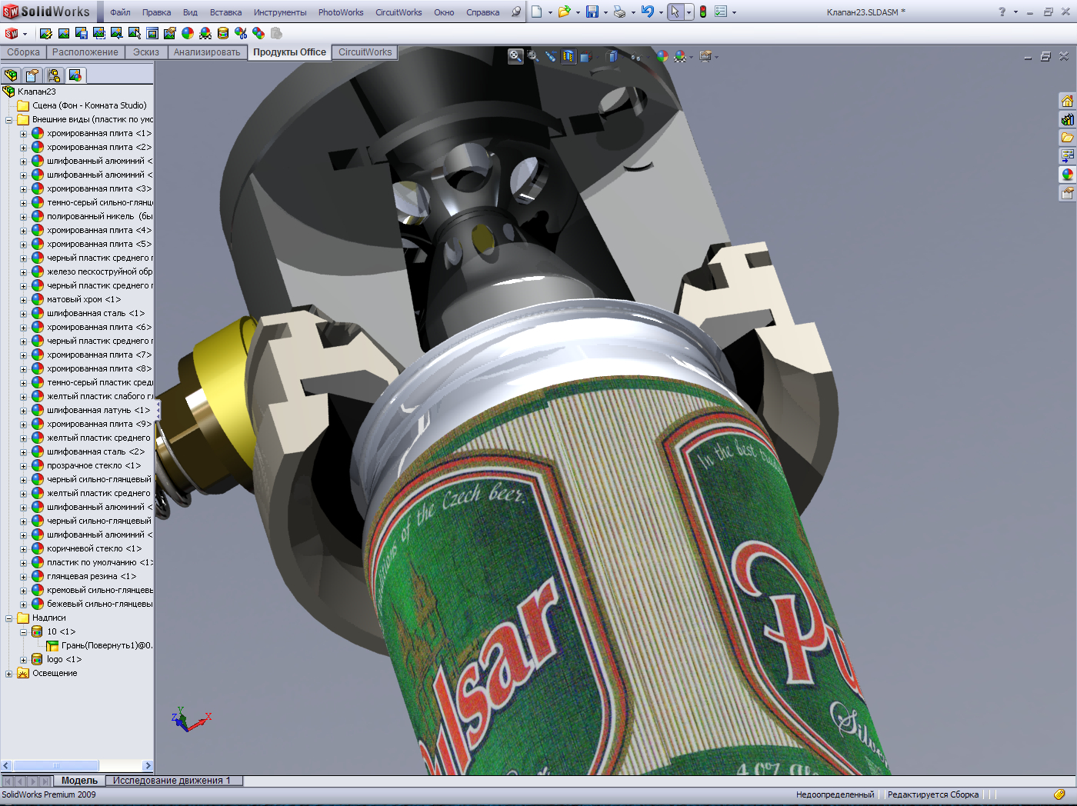1077x806 pixels.
Task: Click the status bar tag icon
Action: point(1059,794)
